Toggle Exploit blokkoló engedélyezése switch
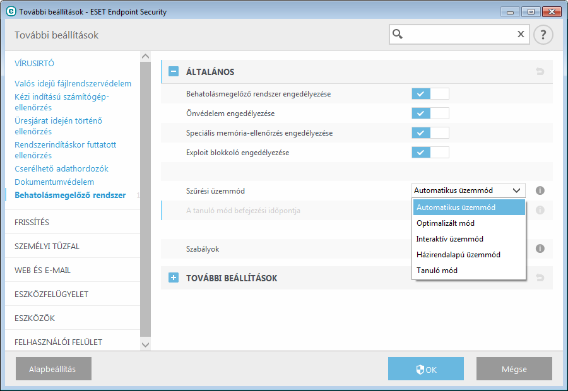568x391 pixels. click(430, 153)
